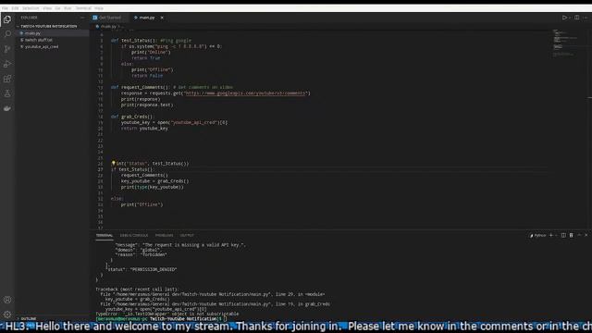Open the Accounts icon in activity bar
592x333 pixels.
pyautogui.click(x=7, y=300)
